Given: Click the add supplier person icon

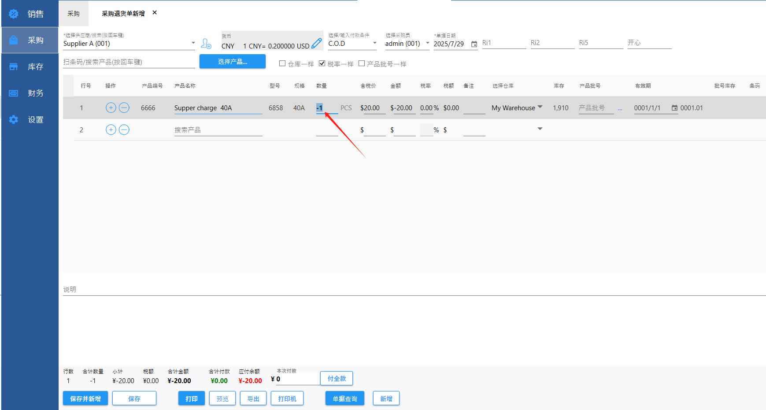Looking at the screenshot, I should (206, 44).
